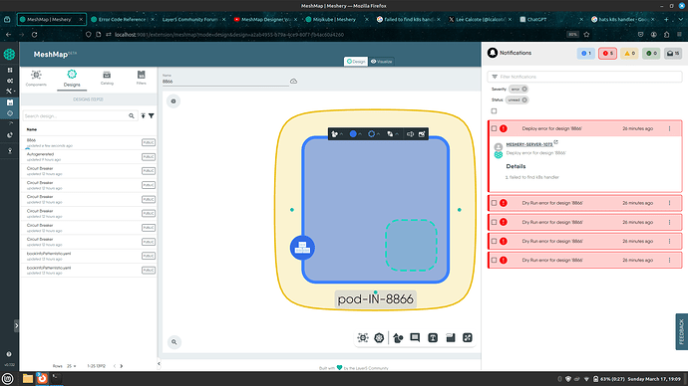Tick the Deploy error notification checkbox

[494, 128]
